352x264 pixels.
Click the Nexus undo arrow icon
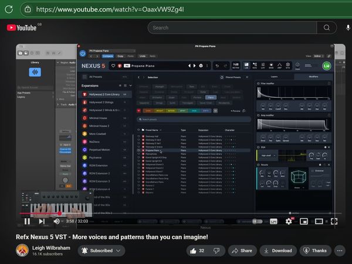pos(217,66)
